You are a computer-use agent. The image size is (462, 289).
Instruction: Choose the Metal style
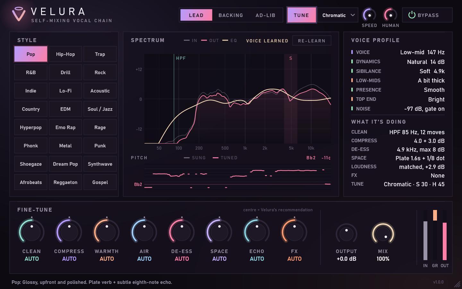(65, 145)
